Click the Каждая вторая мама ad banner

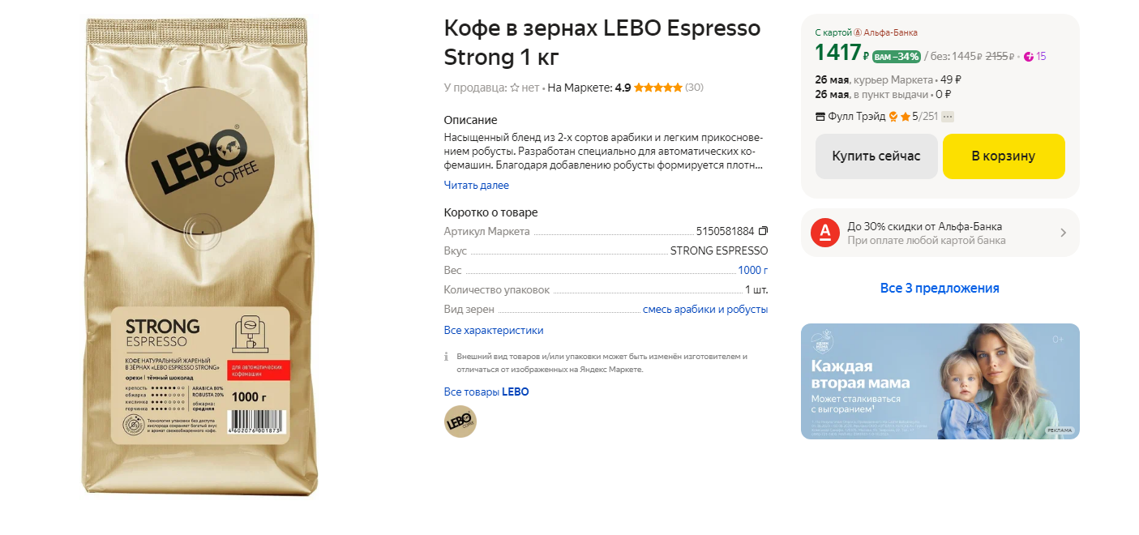[x=940, y=381]
